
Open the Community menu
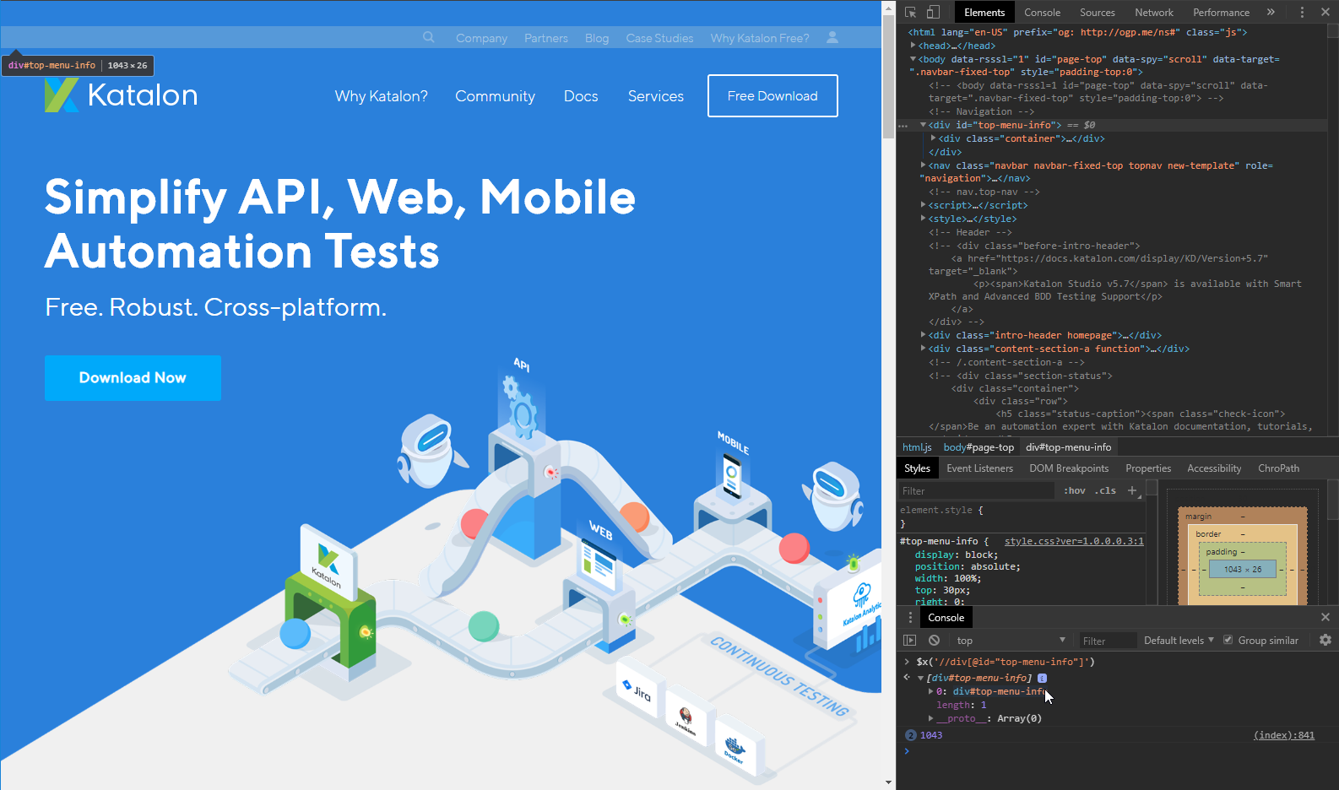[x=495, y=96]
